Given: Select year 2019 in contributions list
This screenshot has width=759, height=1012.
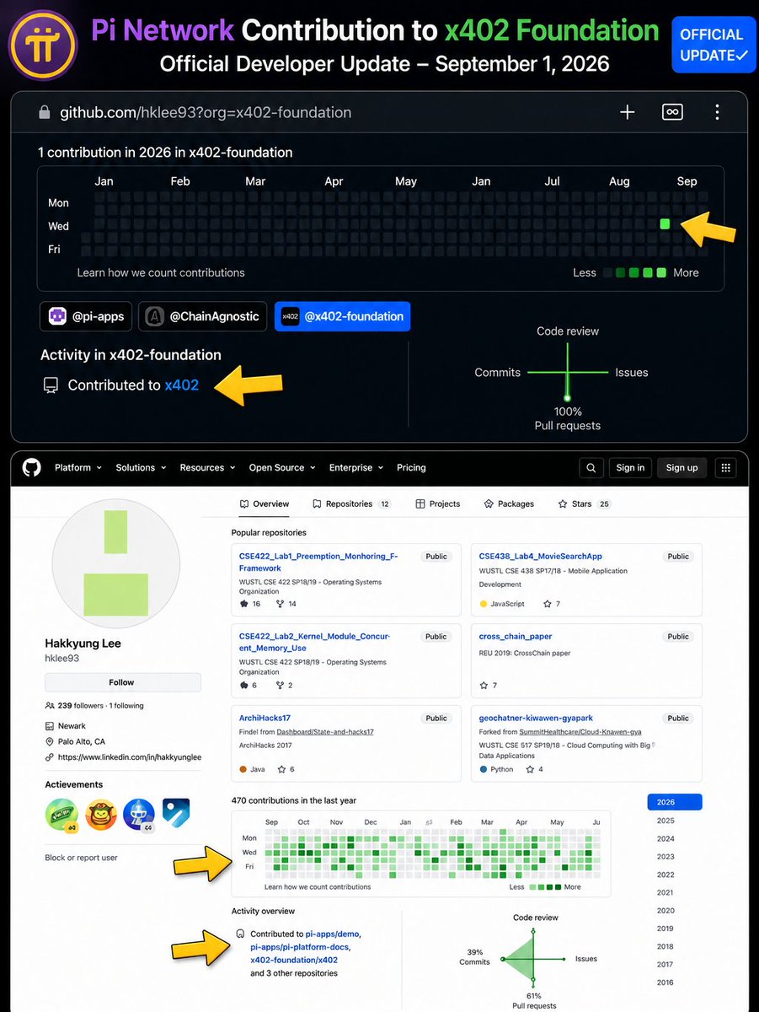Looking at the screenshot, I should (665, 929).
